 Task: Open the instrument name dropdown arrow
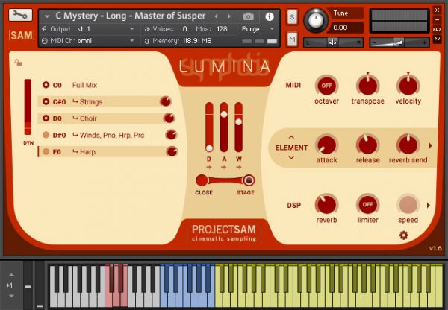pyautogui.click(x=47, y=16)
